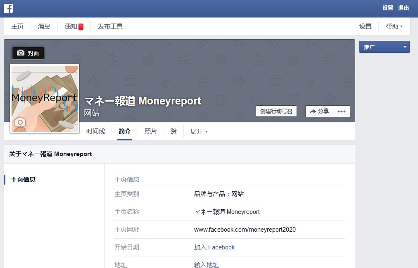Viewport: 418px width, 268px height.
Task: Click the 网站 category under the title
Action: [92, 113]
